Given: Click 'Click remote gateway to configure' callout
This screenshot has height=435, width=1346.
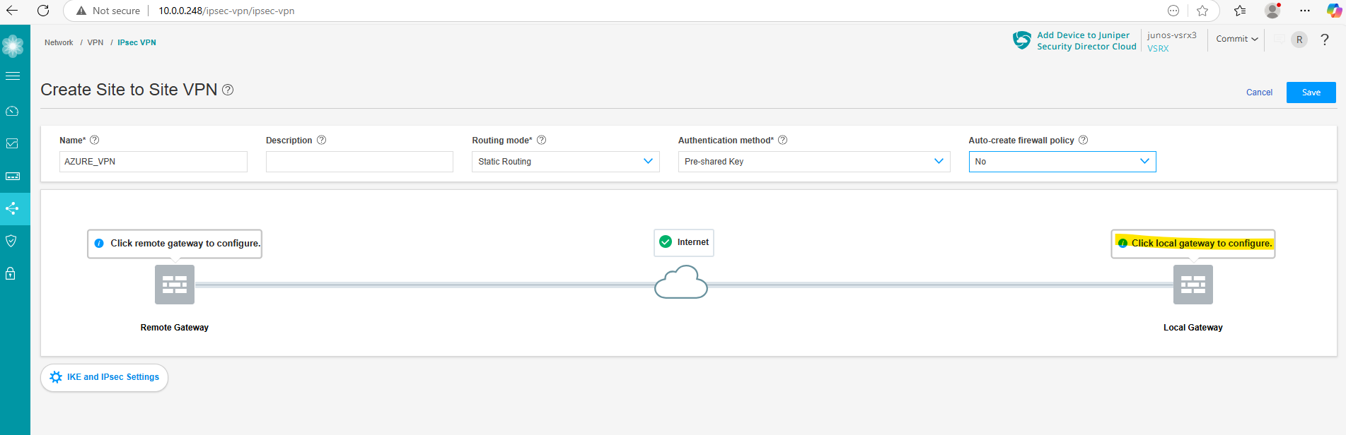Looking at the screenshot, I should [x=175, y=244].
